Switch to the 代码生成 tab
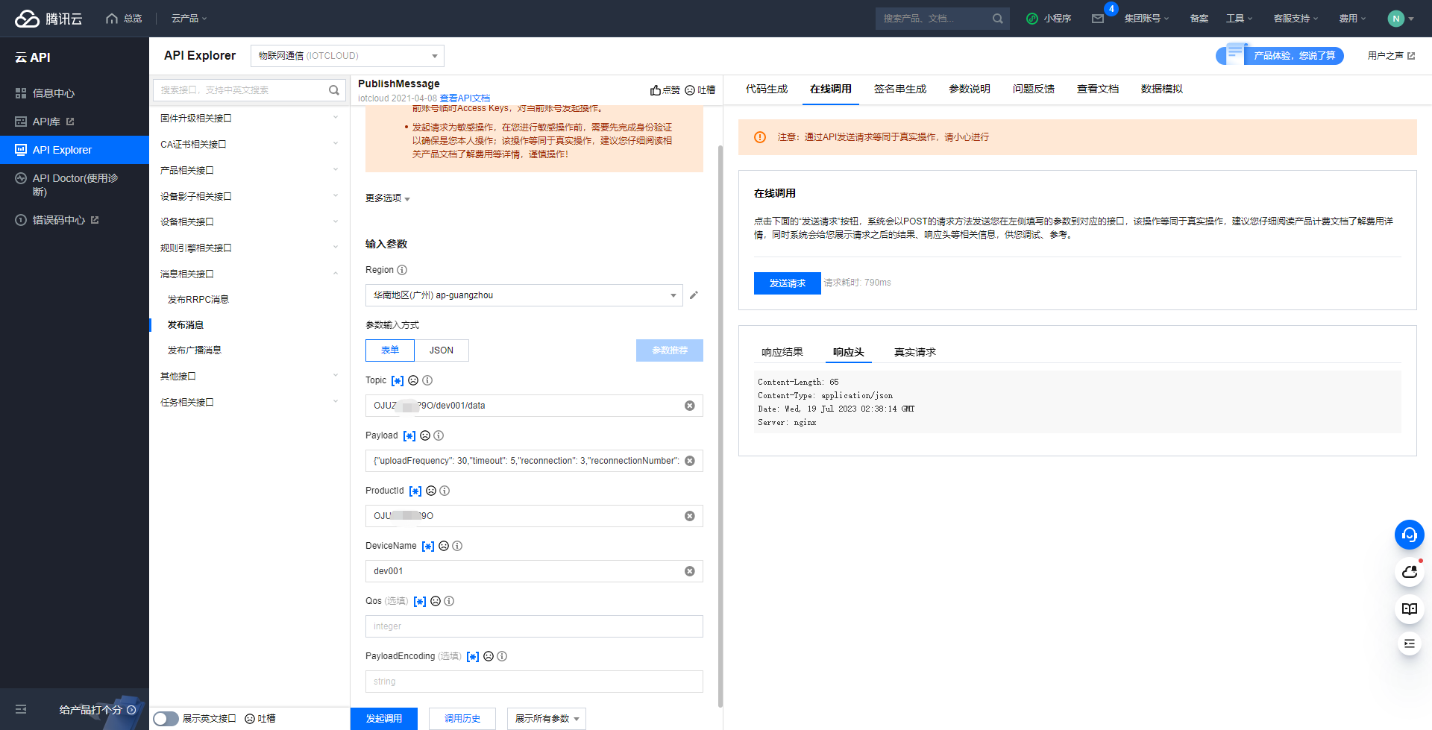Image resolution: width=1432 pixels, height=730 pixels. pos(767,89)
